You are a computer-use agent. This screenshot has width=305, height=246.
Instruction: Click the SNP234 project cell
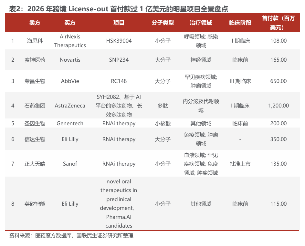click(119, 60)
